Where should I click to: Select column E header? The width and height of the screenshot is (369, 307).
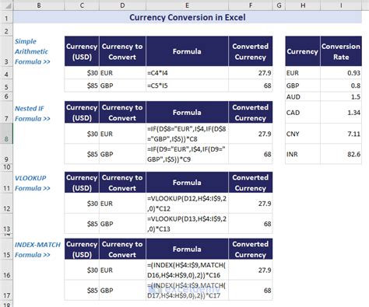187,5
